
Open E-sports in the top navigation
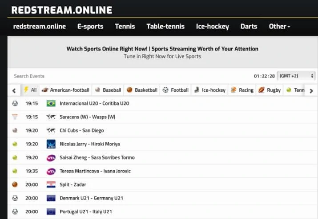point(90,26)
